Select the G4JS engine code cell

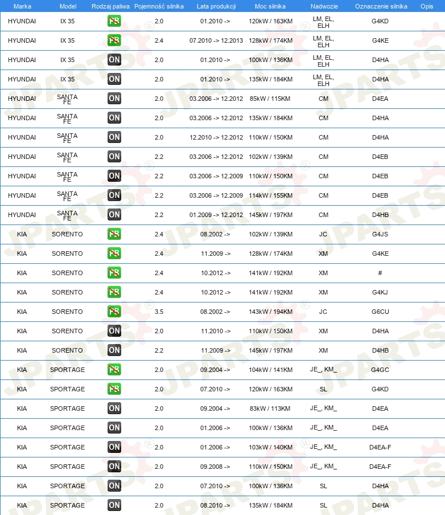click(380, 234)
